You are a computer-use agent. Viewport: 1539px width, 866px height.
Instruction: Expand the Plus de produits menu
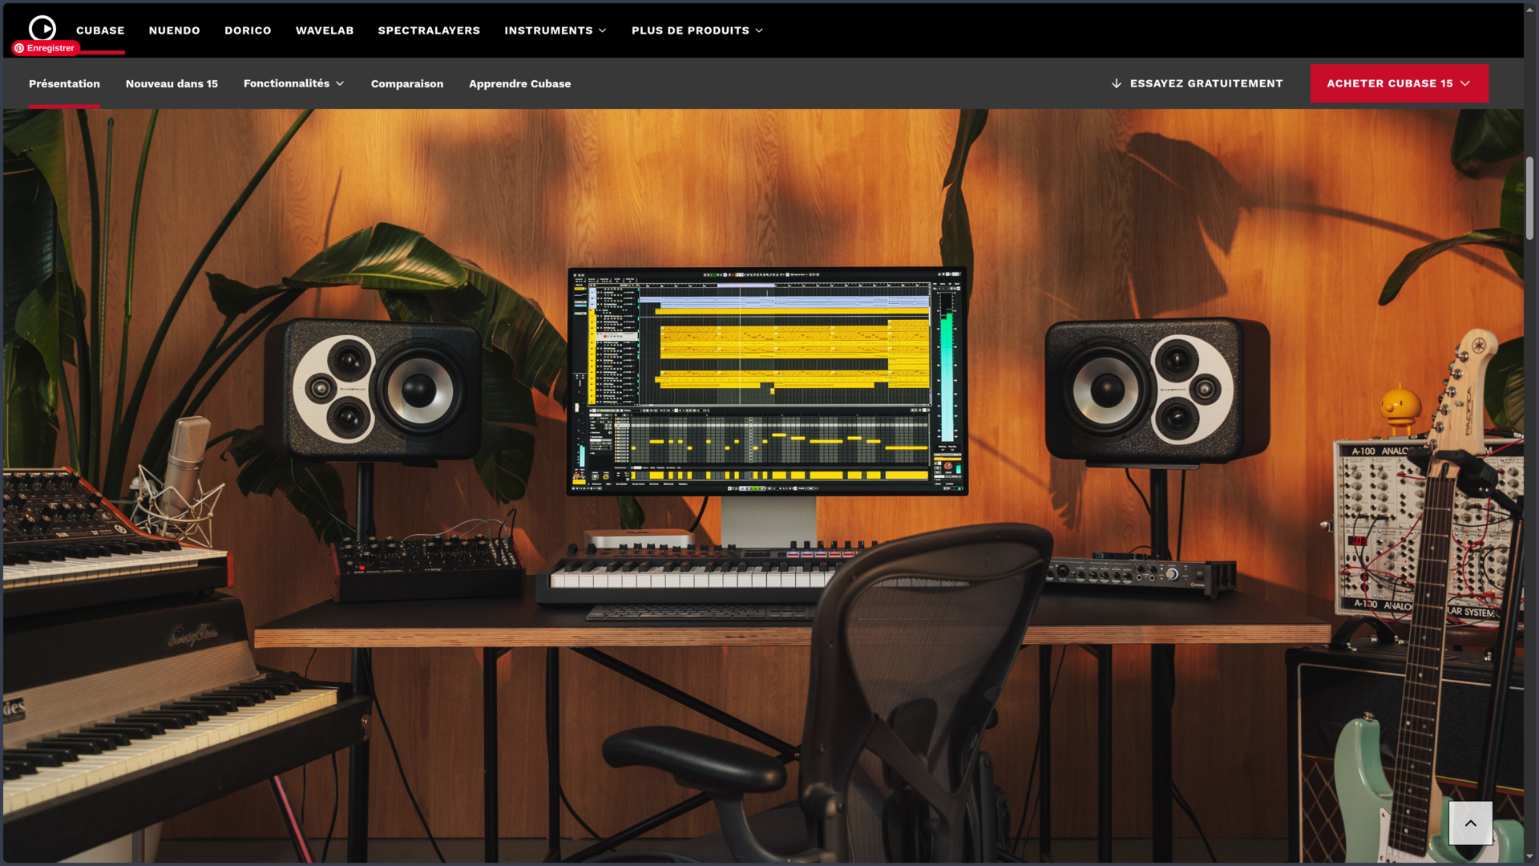(697, 30)
